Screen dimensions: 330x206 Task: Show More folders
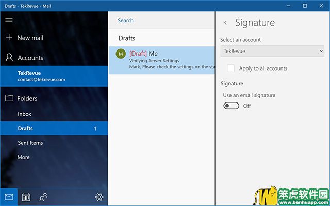tap(54, 157)
